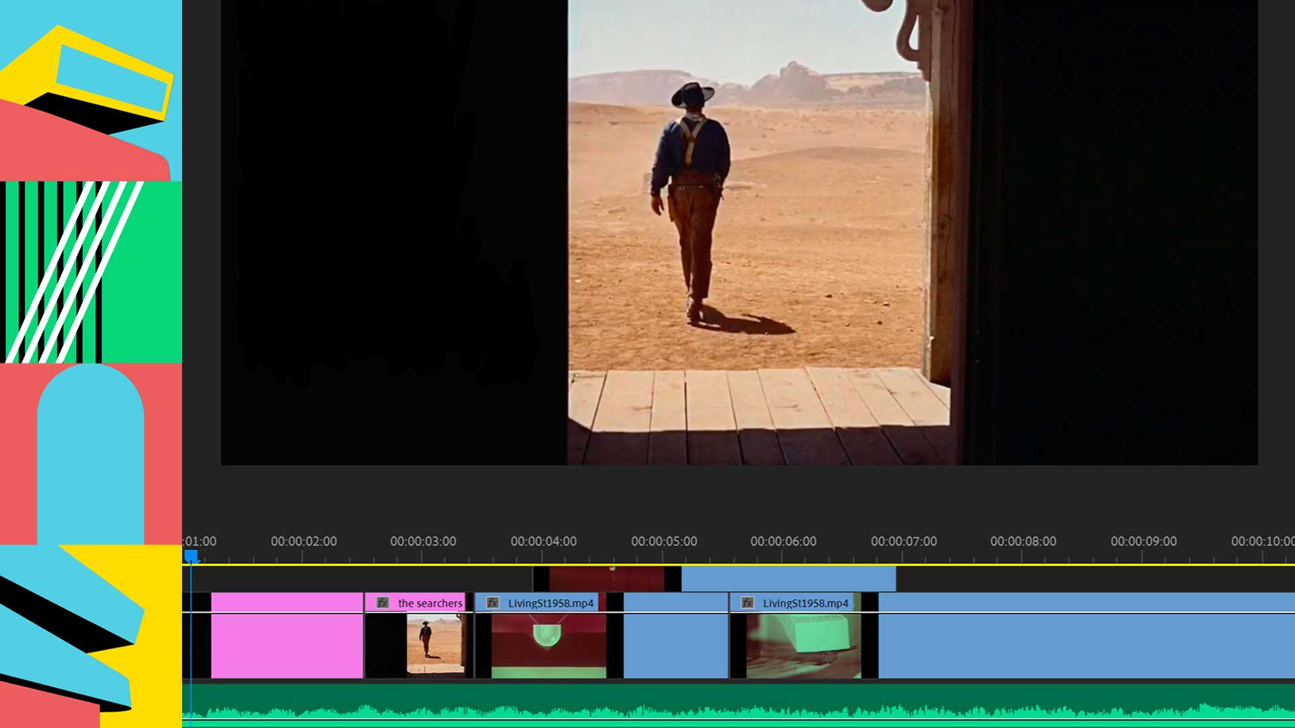1295x728 pixels.
Task: Grab the blue playhead handle on the ruler
Action: tap(191, 556)
